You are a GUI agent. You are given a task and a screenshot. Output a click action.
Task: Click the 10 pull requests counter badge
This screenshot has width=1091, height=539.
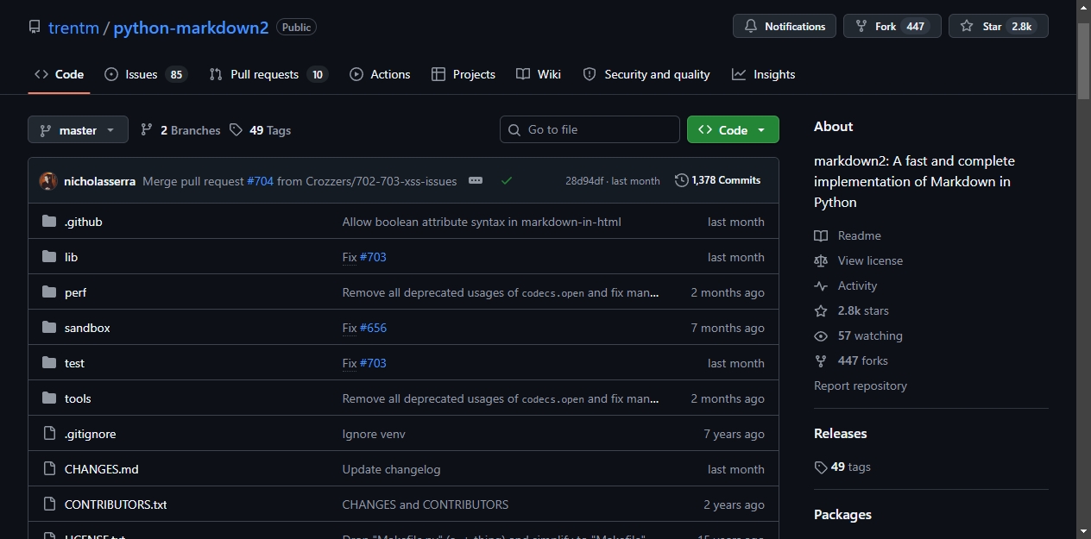(318, 74)
